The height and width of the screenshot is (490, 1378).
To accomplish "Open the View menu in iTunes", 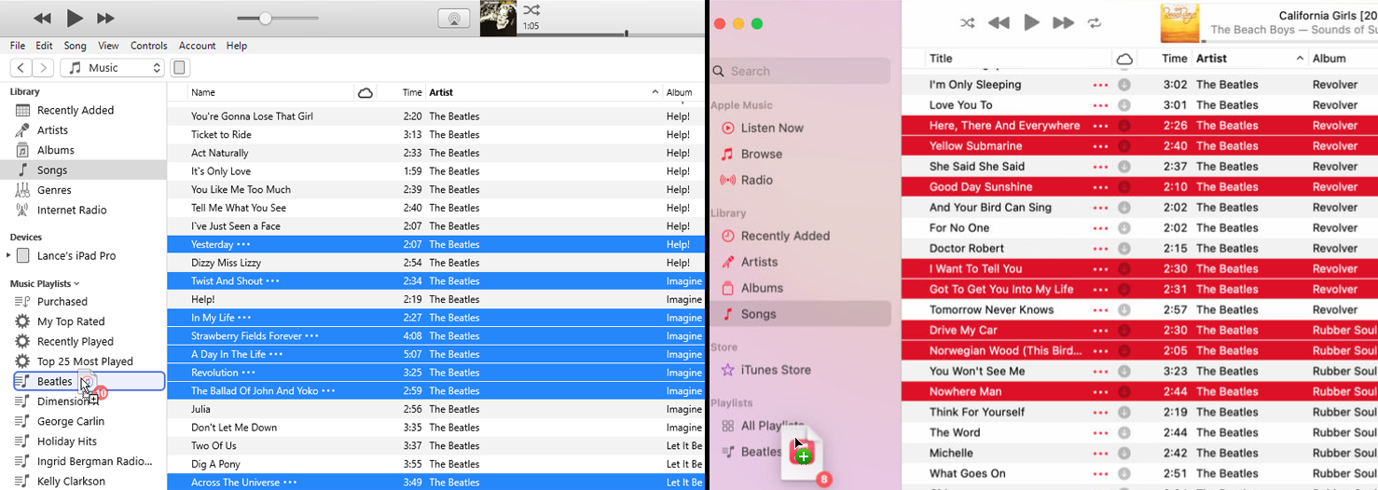I will click(108, 46).
